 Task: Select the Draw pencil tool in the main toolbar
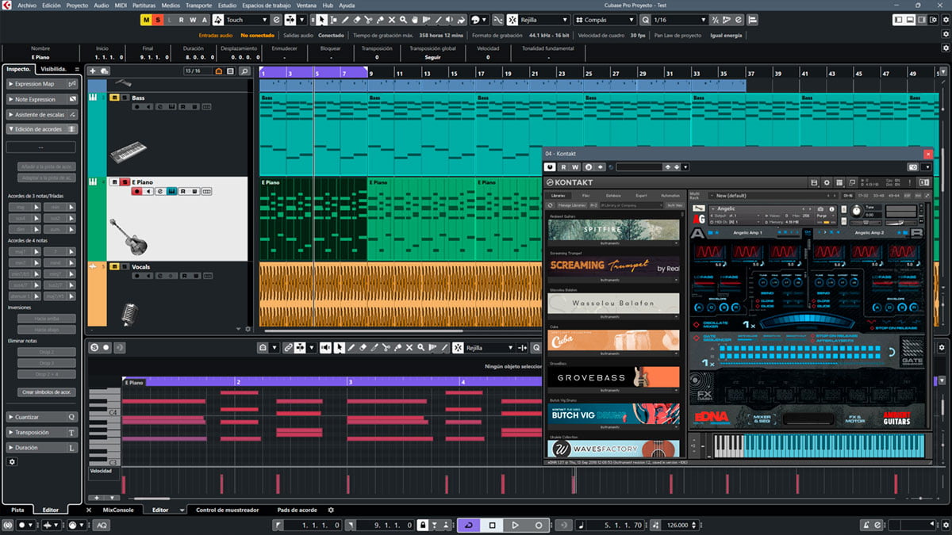(x=344, y=19)
